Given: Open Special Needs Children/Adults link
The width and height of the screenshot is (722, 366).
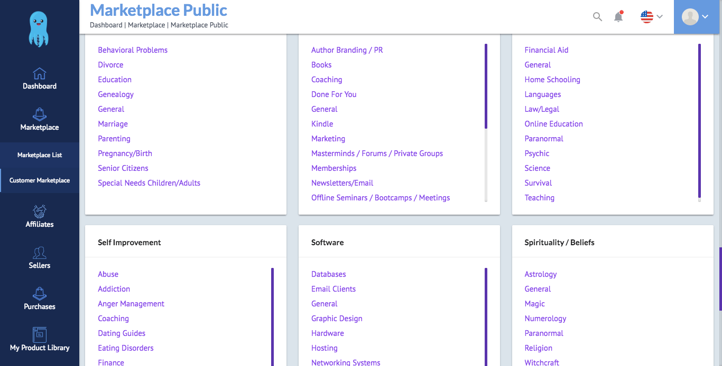Looking at the screenshot, I should point(149,183).
